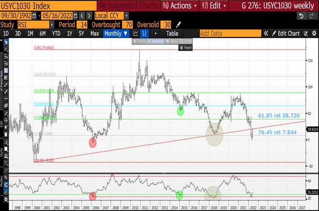Choose the R regression annotation tool
This screenshot has height=211, width=319.
[x=6, y=78]
